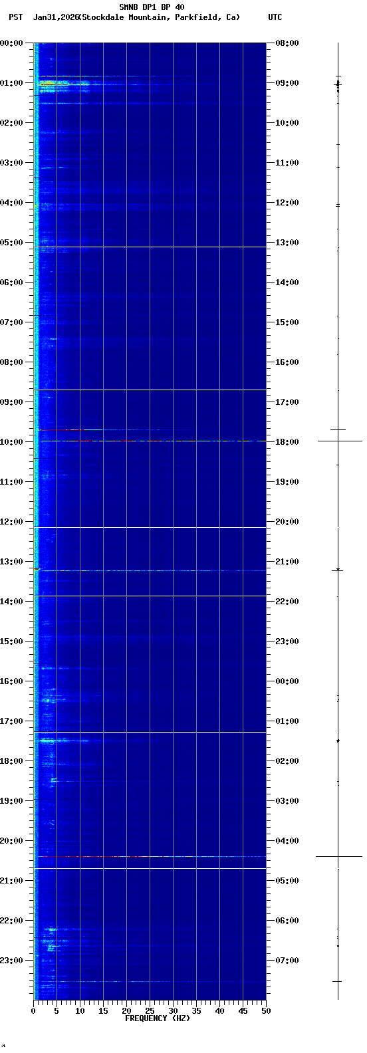Click 'Stockdale Mountain, Parkfield, Ca' location text

pos(159,17)
